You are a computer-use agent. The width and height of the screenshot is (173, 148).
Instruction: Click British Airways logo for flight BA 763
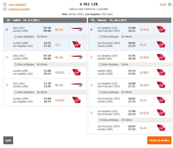pyautogui.click(x=76, y=85)
